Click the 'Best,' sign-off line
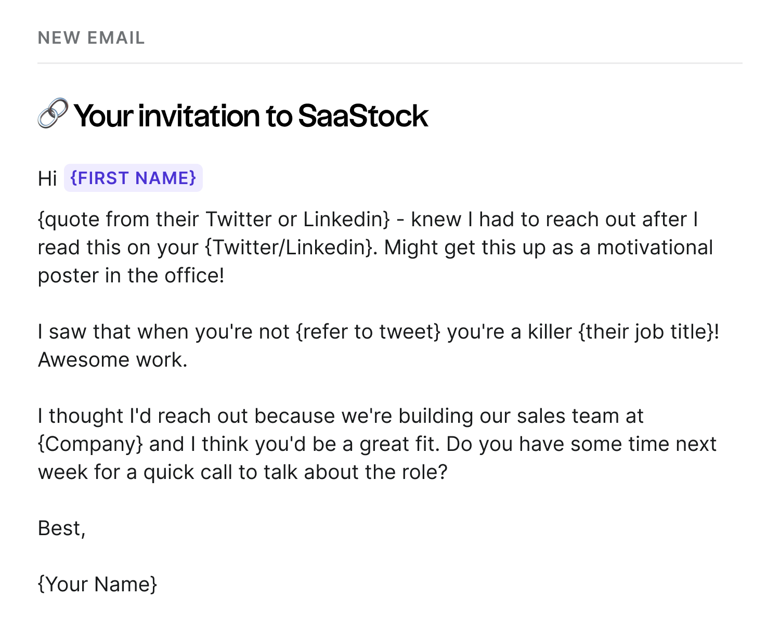 [61, 528]
